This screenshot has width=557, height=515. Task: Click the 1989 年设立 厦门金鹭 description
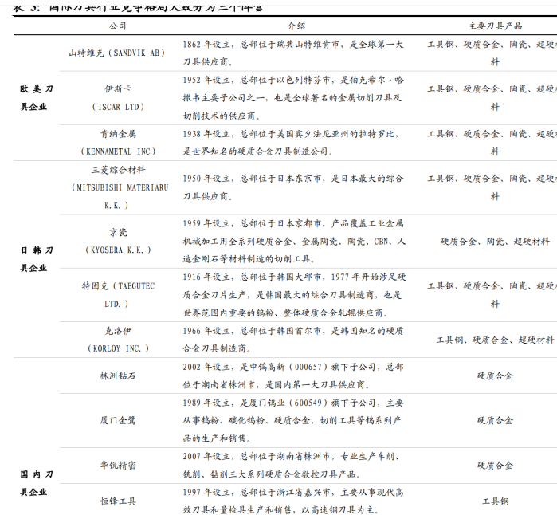tap(293, 420)
